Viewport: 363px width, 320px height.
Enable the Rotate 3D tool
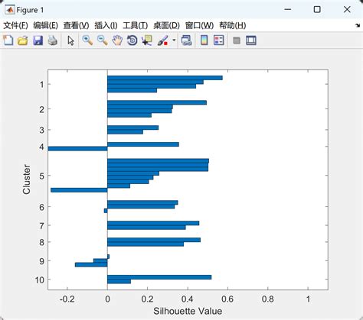(132, 40)
